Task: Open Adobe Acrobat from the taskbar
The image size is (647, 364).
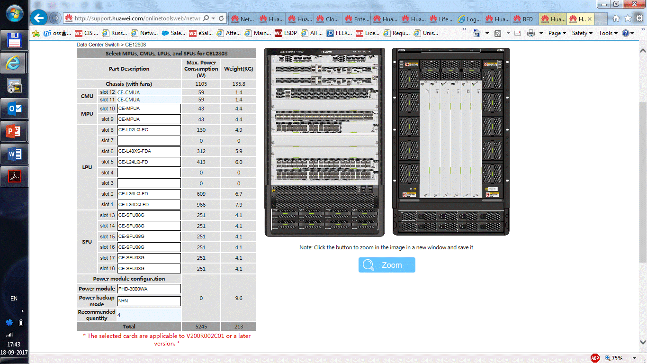Action: (x=15, y=177)
